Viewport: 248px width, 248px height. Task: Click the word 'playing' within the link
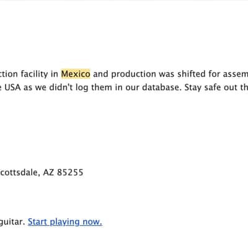coord(64,222)
